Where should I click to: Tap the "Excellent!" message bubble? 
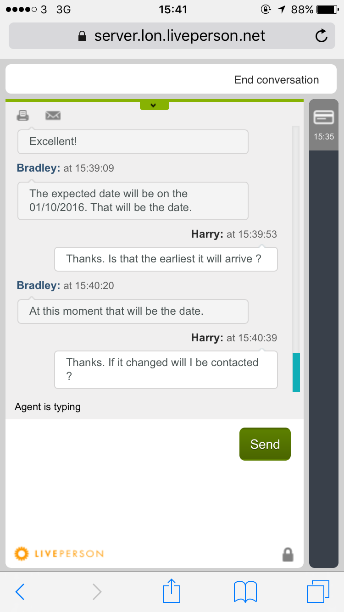[x=133, y=141]
